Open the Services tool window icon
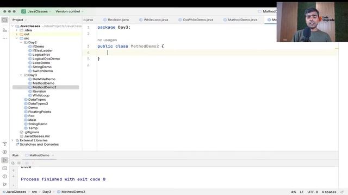 click(x=5, y=152)
